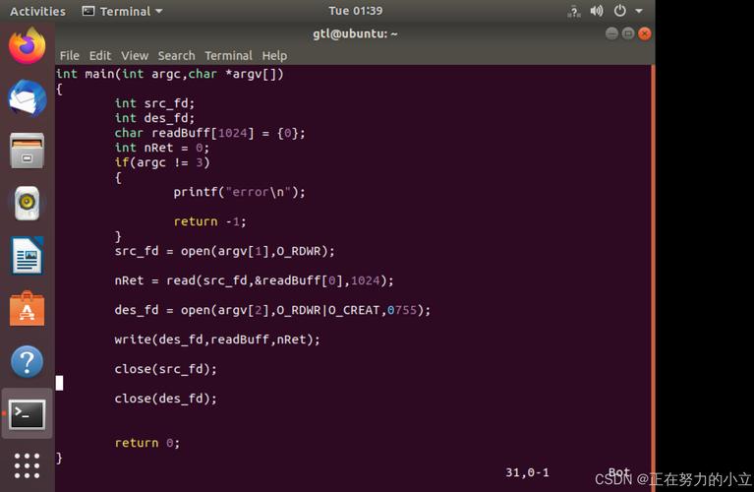This screenshot has height=492, width=754.
Task: Click the power icon in top bar
Action: point(620,11)
